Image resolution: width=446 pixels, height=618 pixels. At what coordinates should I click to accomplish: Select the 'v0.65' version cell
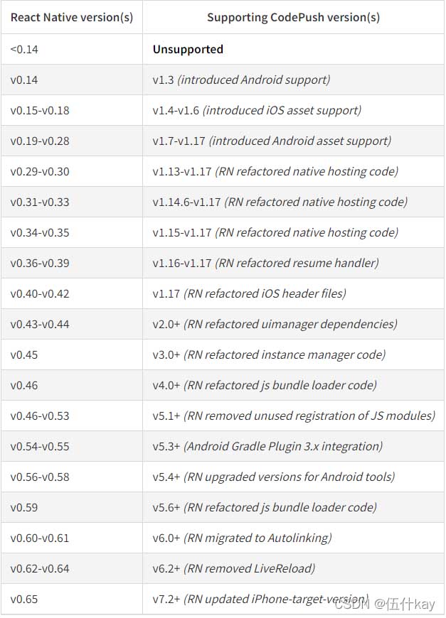[24, 599]
